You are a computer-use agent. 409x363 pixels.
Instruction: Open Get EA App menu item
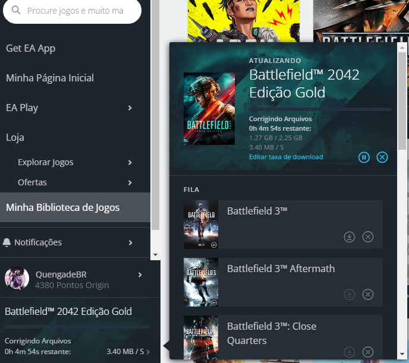pos(30,49)
